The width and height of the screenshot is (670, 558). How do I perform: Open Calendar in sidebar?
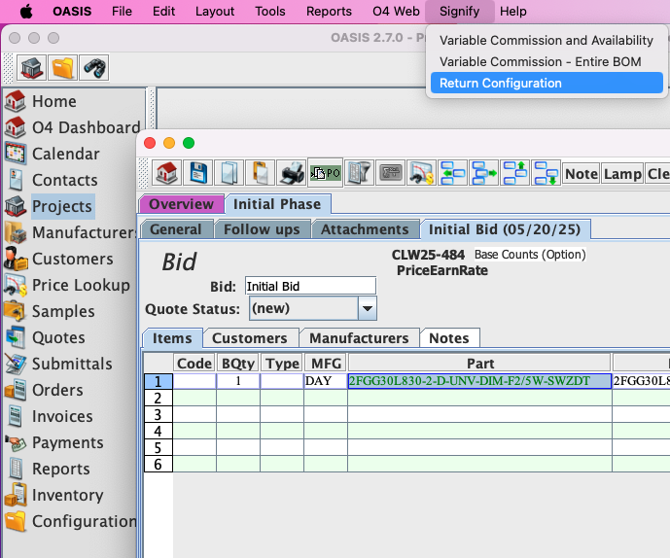[x=53, y=154]
